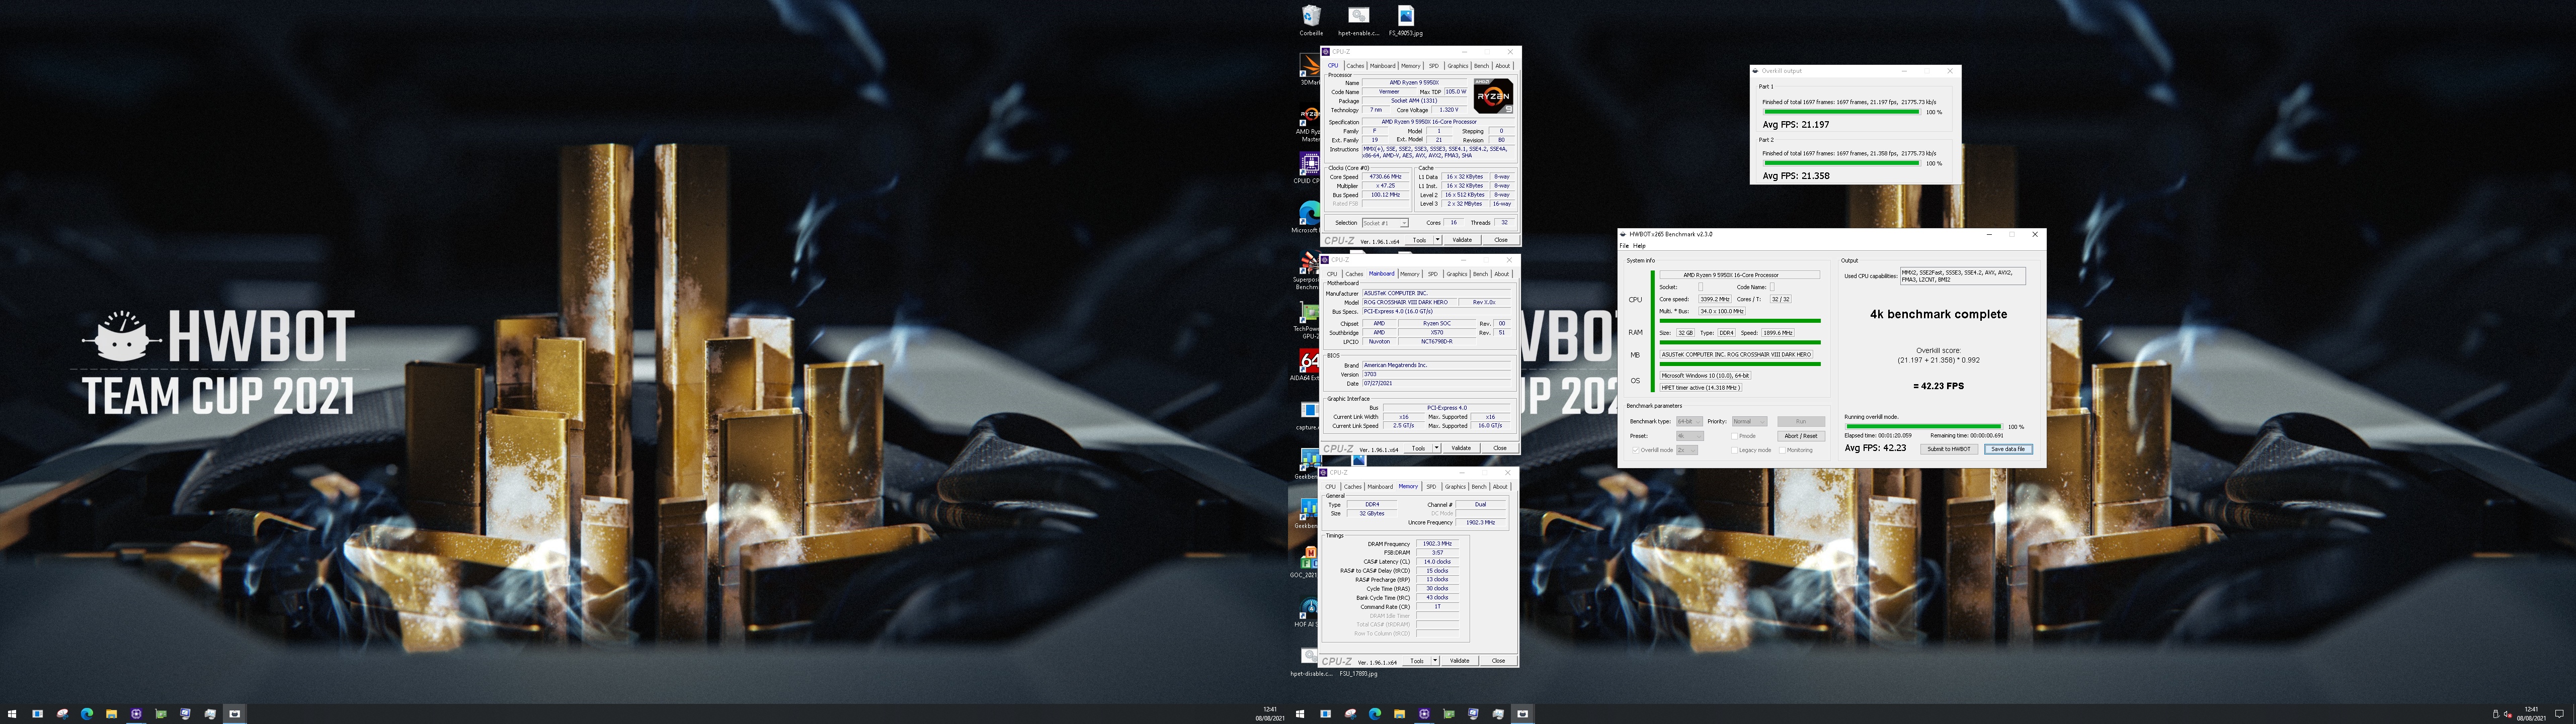Click the Used CPU capabilities text box
This screenshot has height=724, width=2576.
pos(1963,276)
